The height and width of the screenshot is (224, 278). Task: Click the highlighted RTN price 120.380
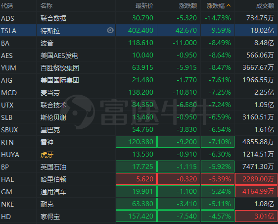click(136, 142)
